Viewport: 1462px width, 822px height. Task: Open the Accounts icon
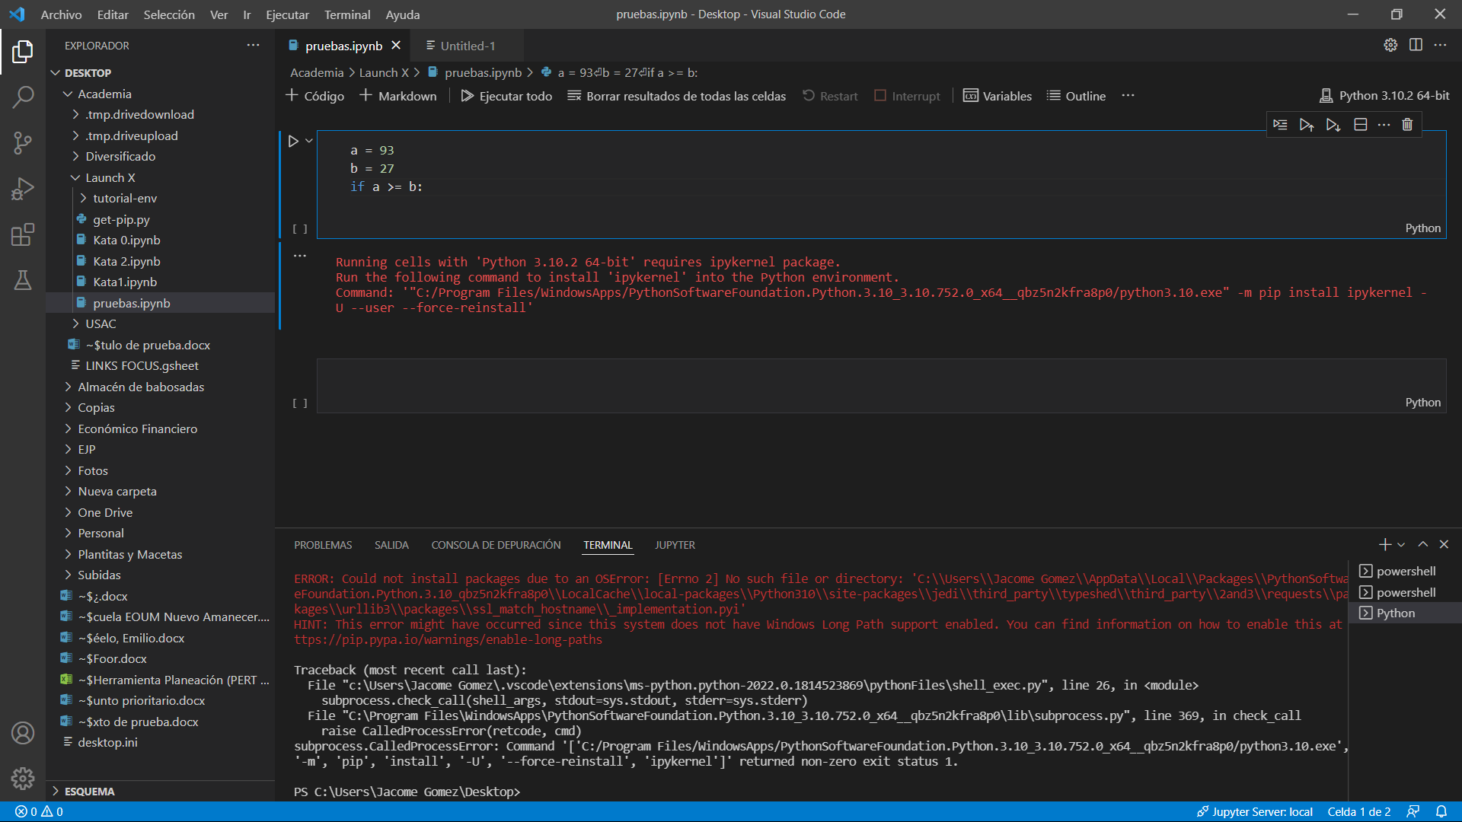click(x=23, y=733)
